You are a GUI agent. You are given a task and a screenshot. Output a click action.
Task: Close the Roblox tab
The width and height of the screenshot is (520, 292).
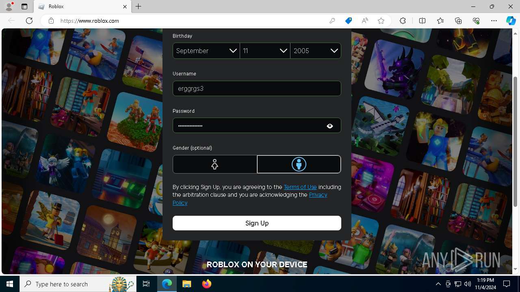pos(125,6)
